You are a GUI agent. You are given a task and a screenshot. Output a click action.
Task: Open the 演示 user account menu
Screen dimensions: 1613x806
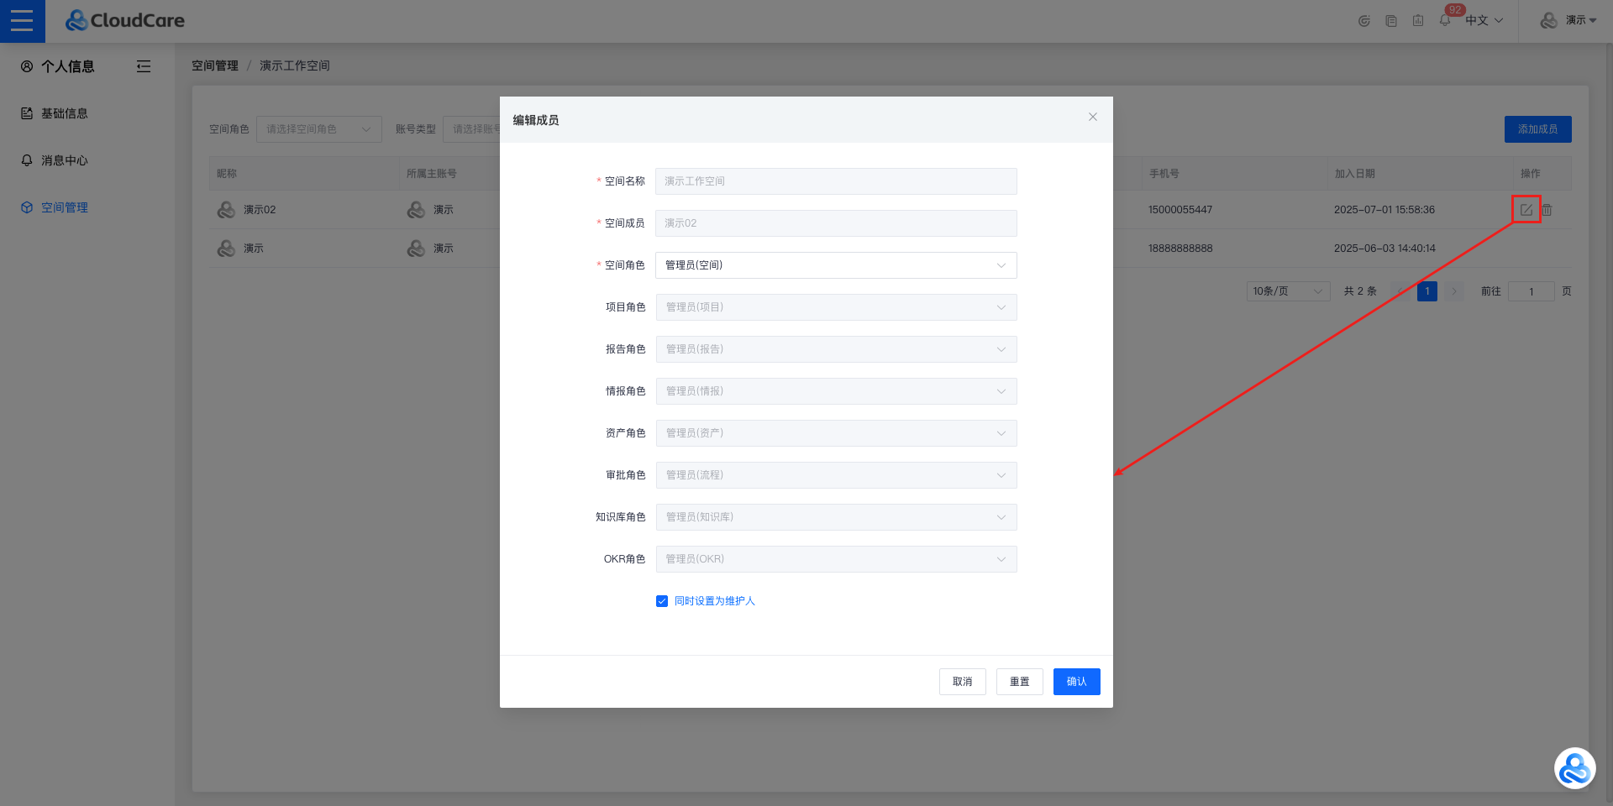(x=1568, y=20)
